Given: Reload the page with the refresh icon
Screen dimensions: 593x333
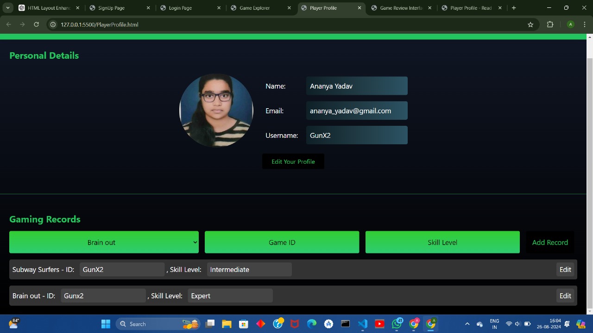Looking at the screenshot, I should click(36, 25).
